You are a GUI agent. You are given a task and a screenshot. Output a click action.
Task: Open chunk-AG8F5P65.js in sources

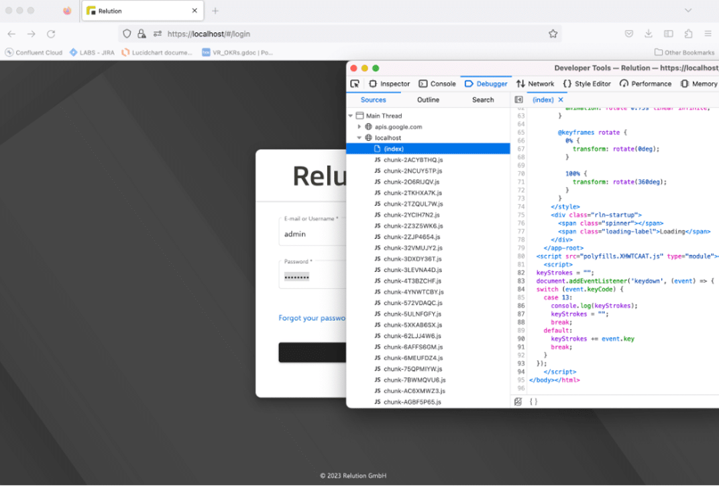coord(412,402)
